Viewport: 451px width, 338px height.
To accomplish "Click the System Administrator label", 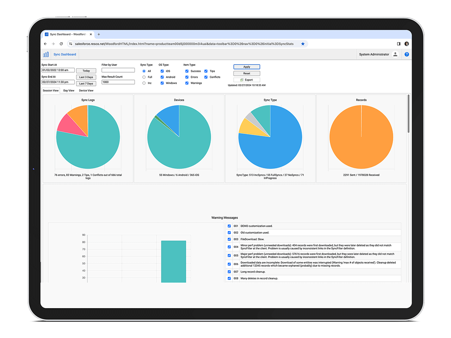I will (374, 54).
